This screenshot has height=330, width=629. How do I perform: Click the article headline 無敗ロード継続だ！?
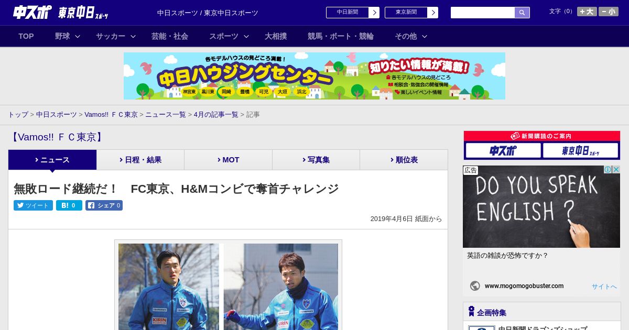176,189
